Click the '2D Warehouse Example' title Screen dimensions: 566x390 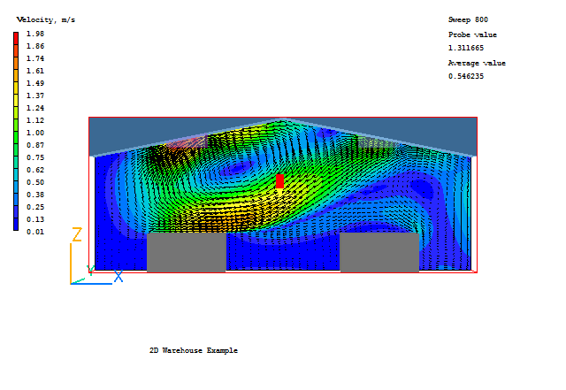click(x=193, y=350)
